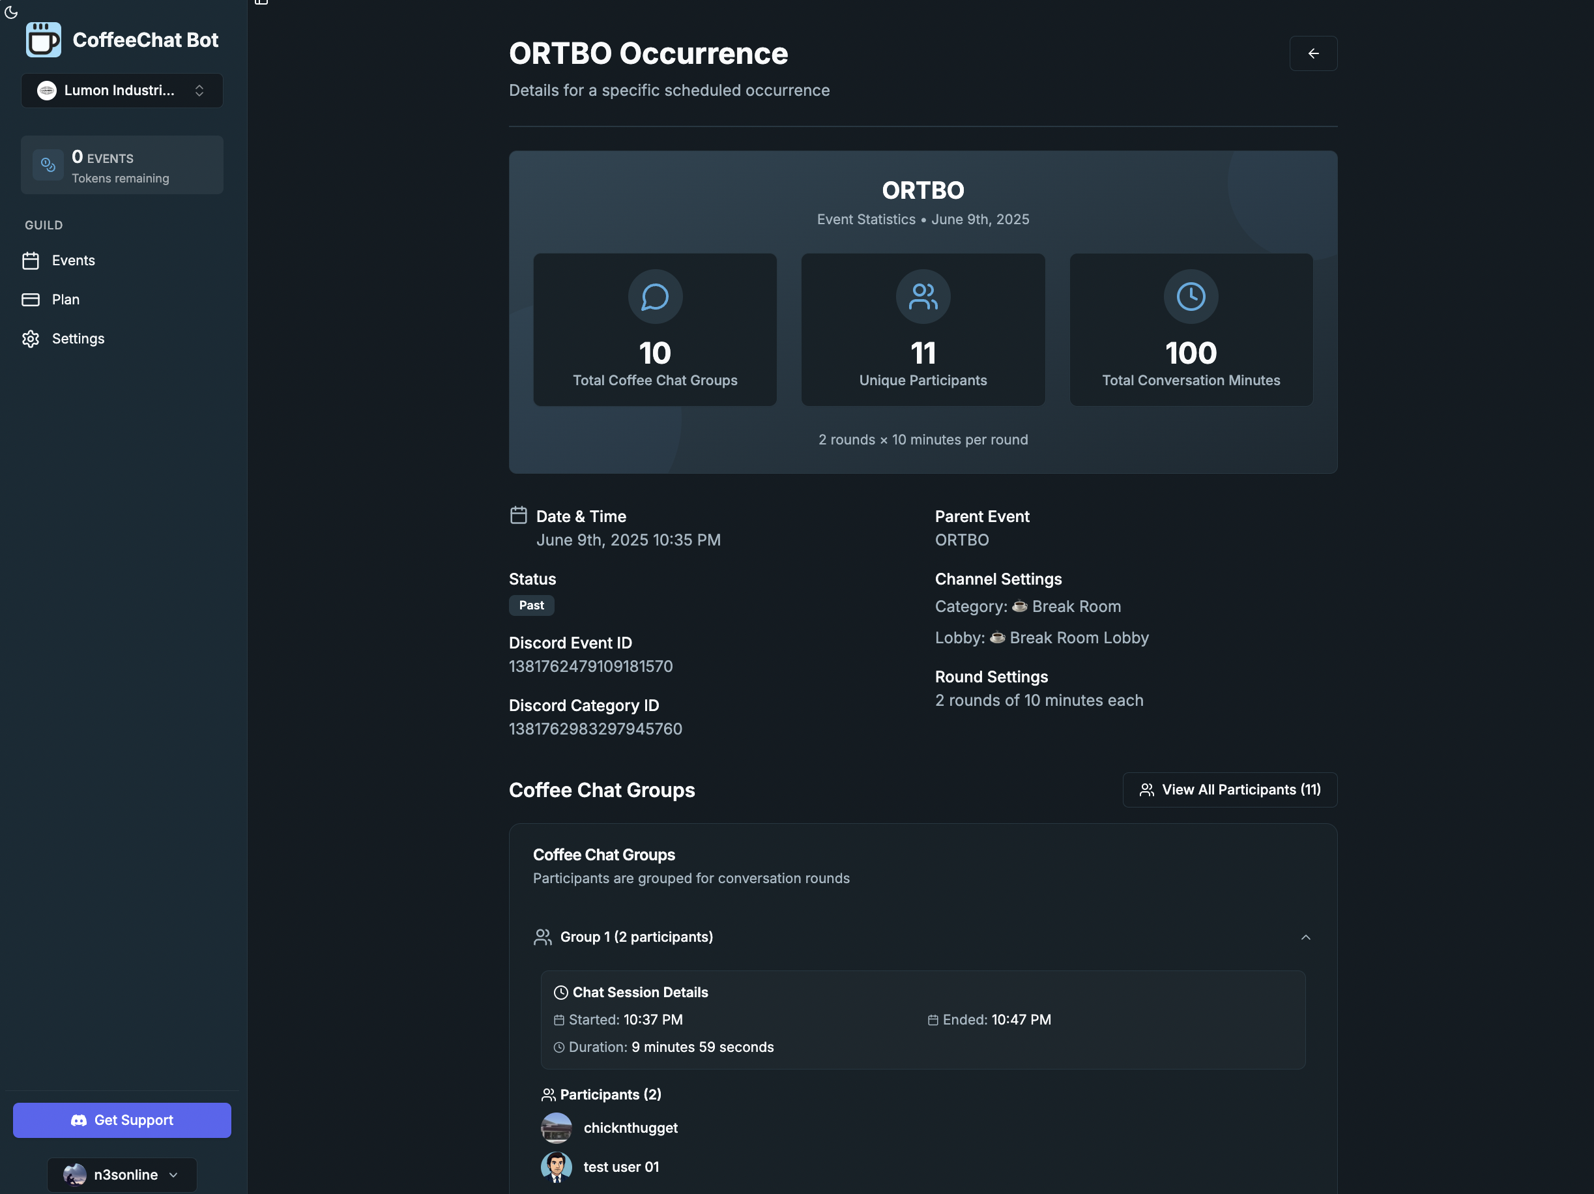
Task: Click Discord Event ID 1381762479109181570
Action: pos(590,667)
